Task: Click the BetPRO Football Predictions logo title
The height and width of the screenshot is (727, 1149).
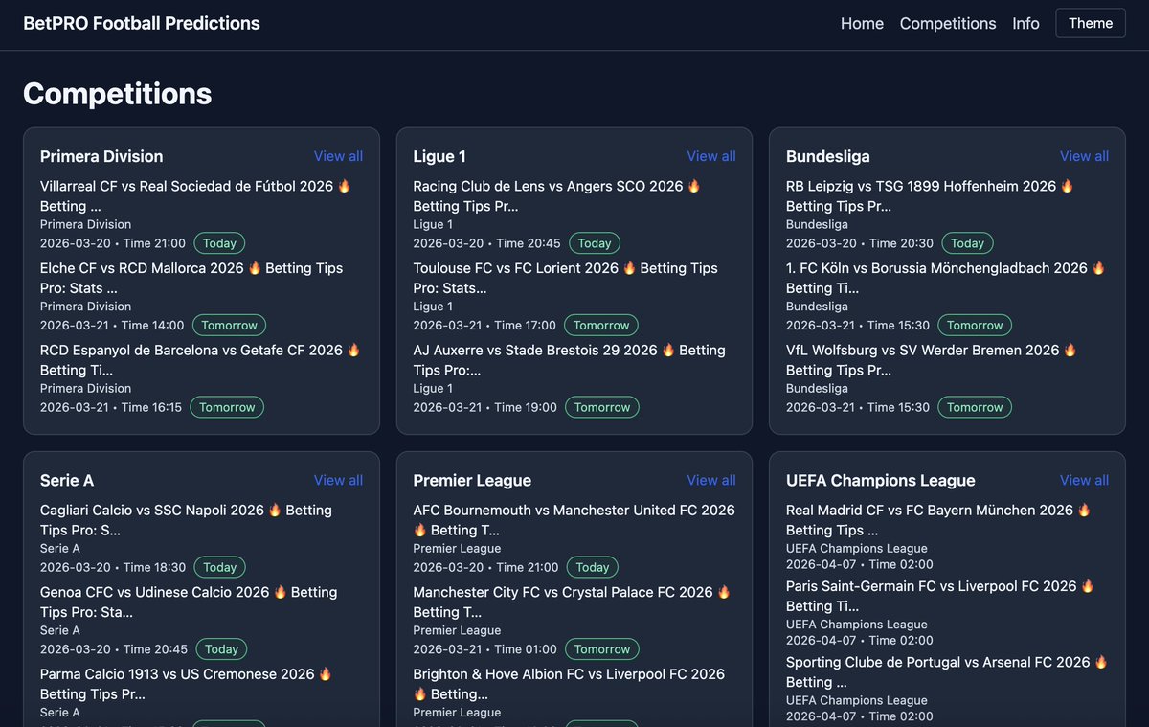Action: (142, 23)
